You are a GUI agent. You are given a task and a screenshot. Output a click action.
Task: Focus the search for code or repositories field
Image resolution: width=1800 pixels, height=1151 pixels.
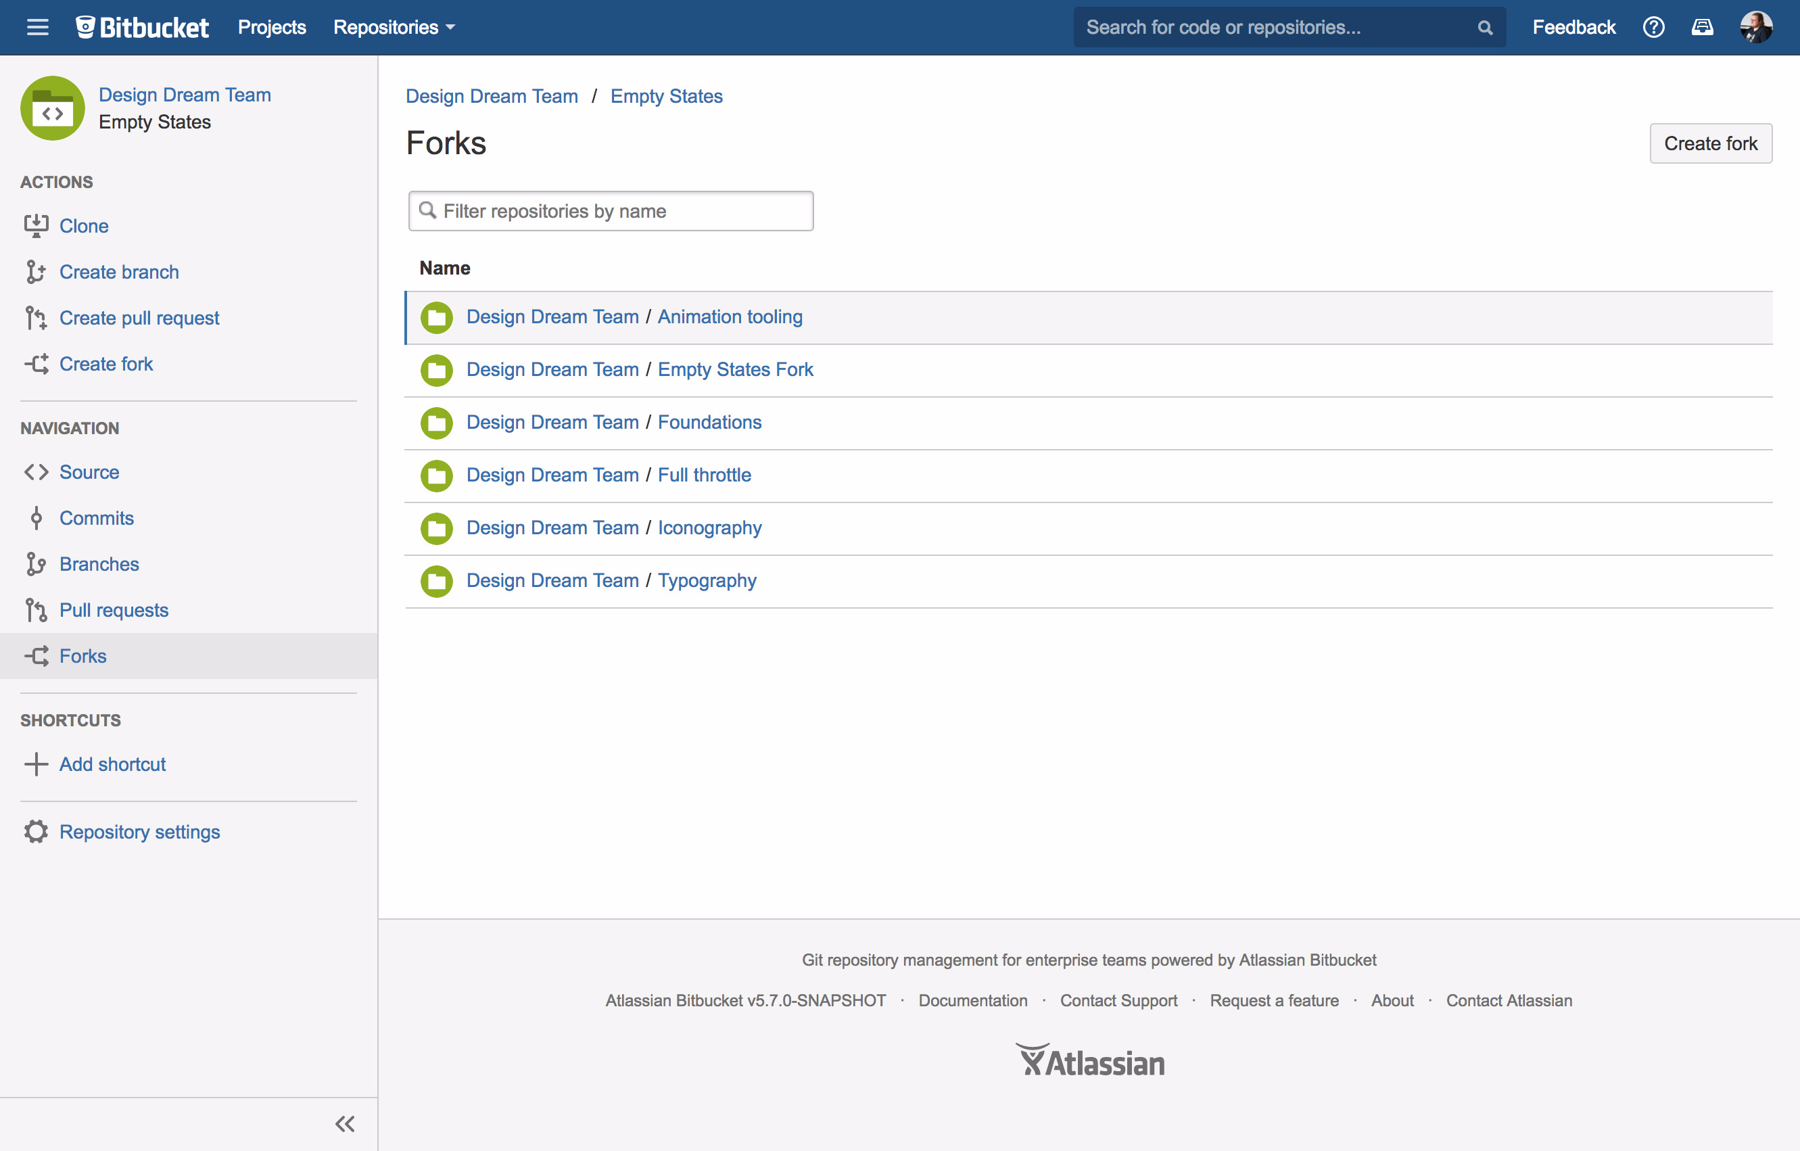[1289, 28]
